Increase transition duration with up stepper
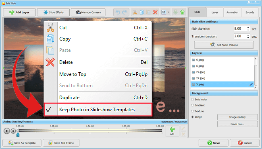 click(x=248, y=35)
